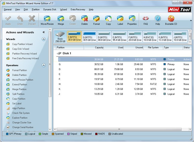Expand the toolbar overflow chevron
This screenshot has width=194, height=142.
[191, 20]
